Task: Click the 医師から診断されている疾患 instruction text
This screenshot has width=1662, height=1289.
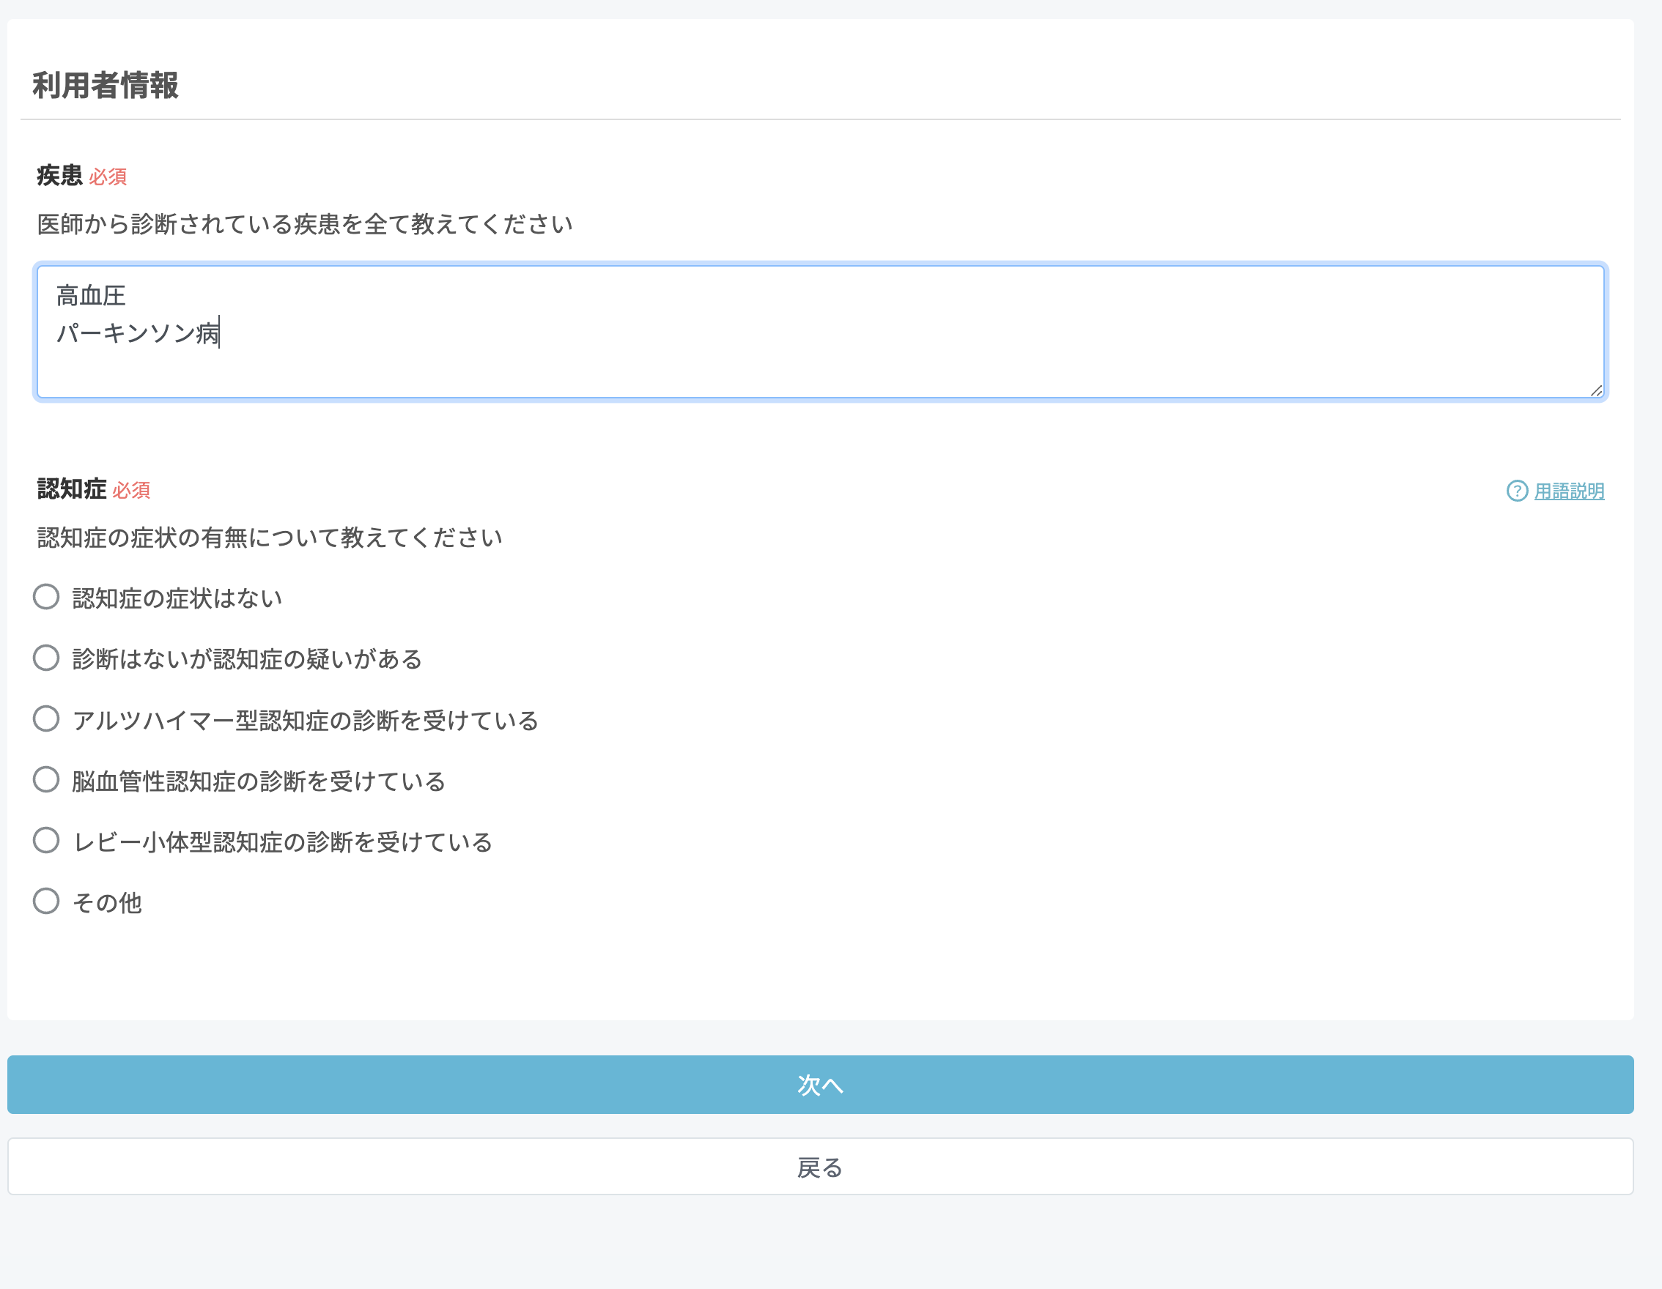Action: pos(304,224)
